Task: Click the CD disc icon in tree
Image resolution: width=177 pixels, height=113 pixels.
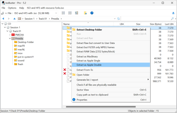Action: pos(6,24)
